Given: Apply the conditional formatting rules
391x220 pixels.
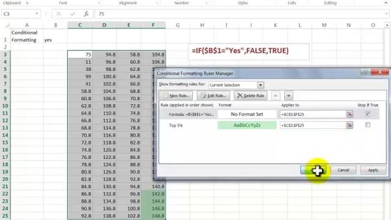Looking at the screenshot, I should click(373, 170).
